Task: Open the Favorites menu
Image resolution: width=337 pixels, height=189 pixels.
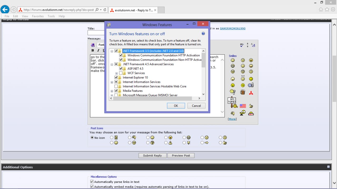Action: click(38, 16)
